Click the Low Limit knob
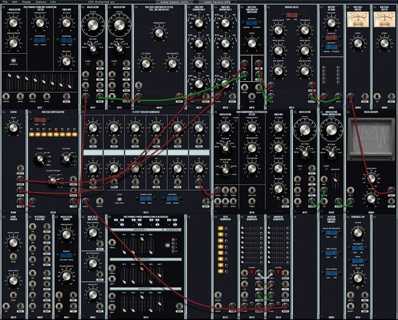 (13, 280)
